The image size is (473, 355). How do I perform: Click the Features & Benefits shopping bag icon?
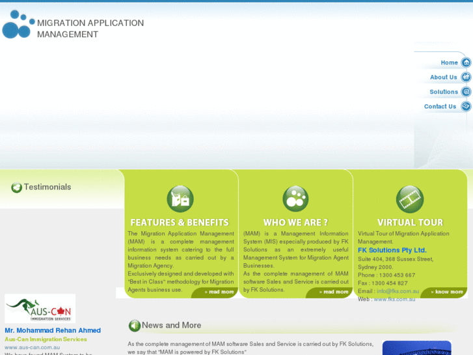click(180, 199)
